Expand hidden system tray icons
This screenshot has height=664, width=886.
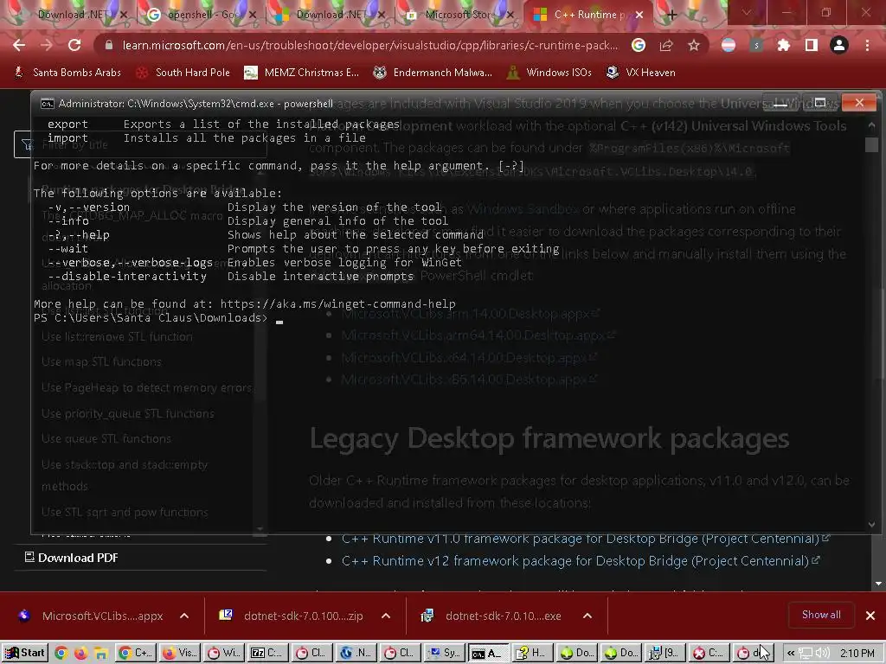[x=791, y=654]
